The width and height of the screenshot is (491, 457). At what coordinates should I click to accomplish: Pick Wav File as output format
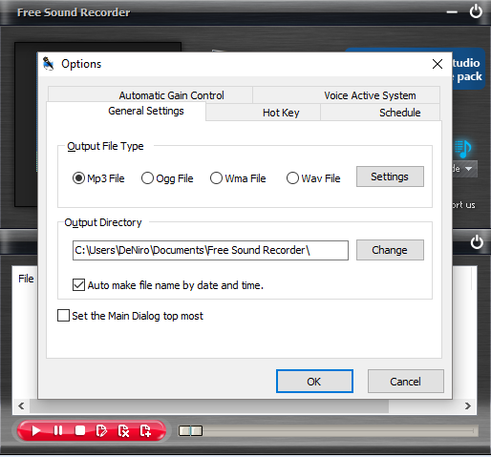[292, 178]
